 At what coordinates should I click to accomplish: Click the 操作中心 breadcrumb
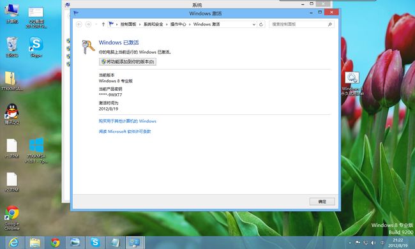click(178, 24)
